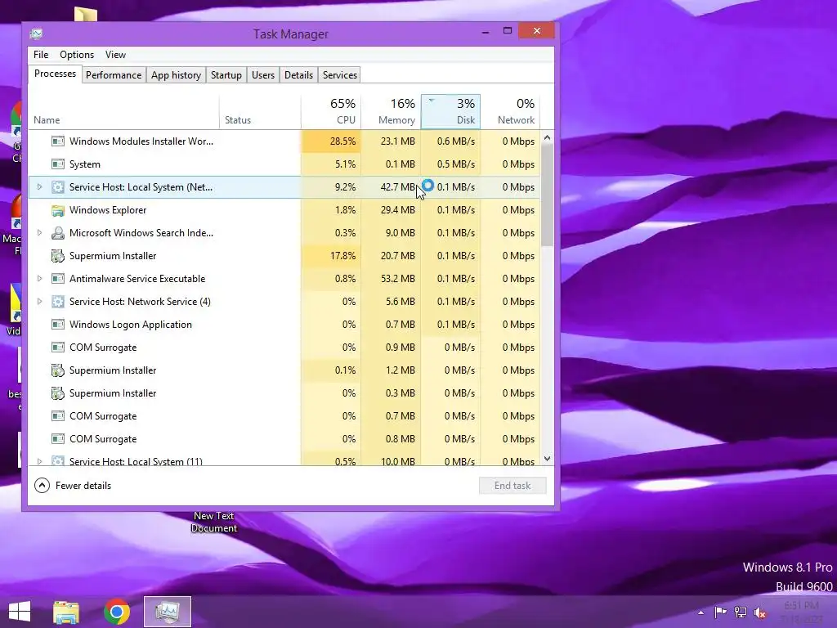Open the Options menu

pyautogui.click(x=77, y=55)
